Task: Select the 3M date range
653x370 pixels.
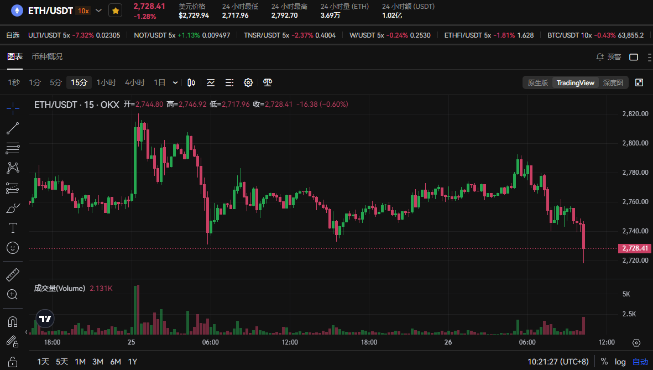Action: (x=98, y=362)
